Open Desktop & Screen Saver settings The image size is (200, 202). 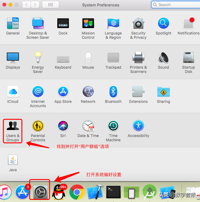38,28
